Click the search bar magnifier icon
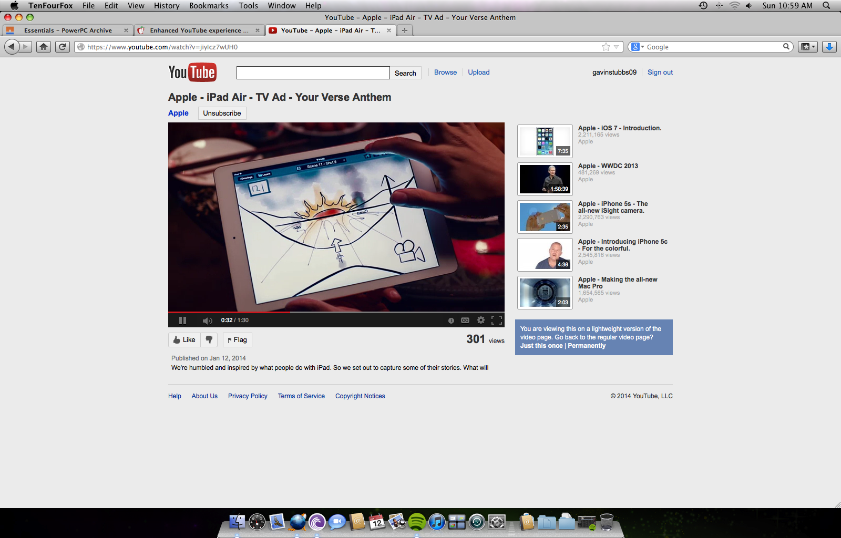This screenshot has height=538, width=841. 786,47
